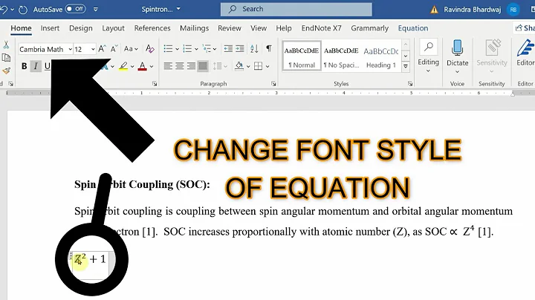Screen dimensions: 535x300
Task: Open the Font dialog launcher
Action: tap(155, 83)
